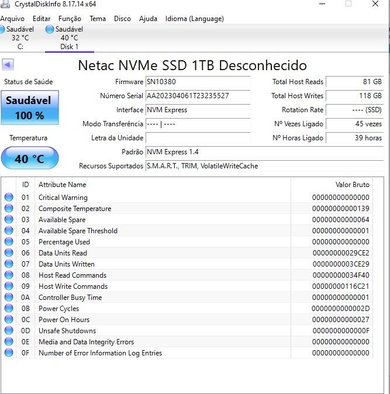Image resolution: width=390 pixels, height=394 pixels.
Task: Open the Editar menu
Action: 42,19
